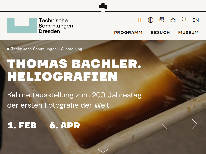206x154 pixels.
Task: Open the Ausstellung breadcrumb link
Action: coord(72,49)
